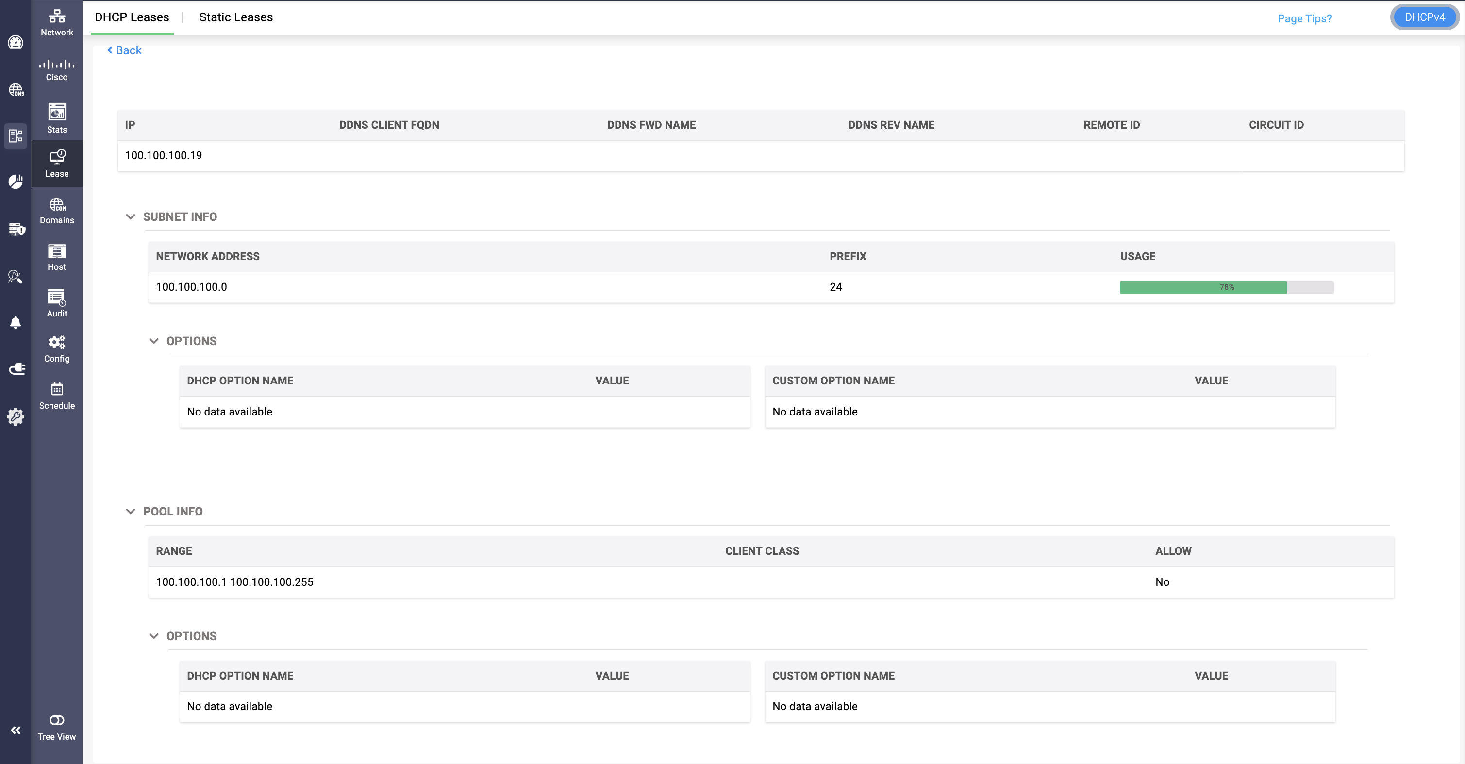
Task: Collapse the SUBNET INFO section
Action: click(x=130, y=217)
